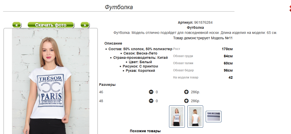Select the print close-up thumbnail

click(x=214, y=117)
